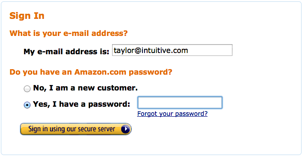Click the word 'customer.' beside the first radio
The image size is (305, 158).
[117, 88]
